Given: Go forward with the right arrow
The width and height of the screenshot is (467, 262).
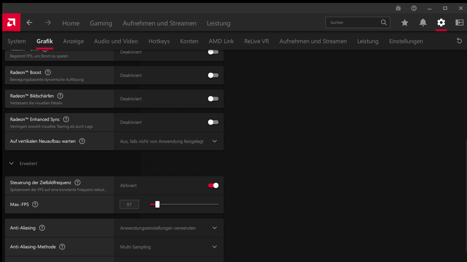Looking at the screenshot, I should coord(48,22).
